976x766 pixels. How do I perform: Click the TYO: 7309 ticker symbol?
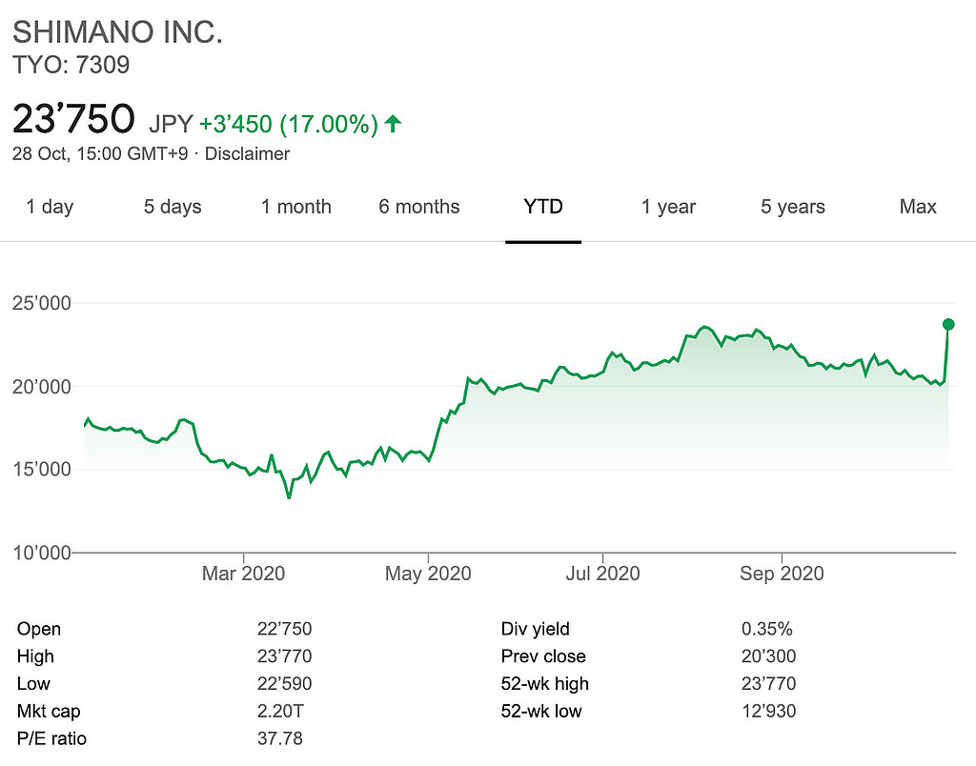pyautogui.click(x=71, y=66)
